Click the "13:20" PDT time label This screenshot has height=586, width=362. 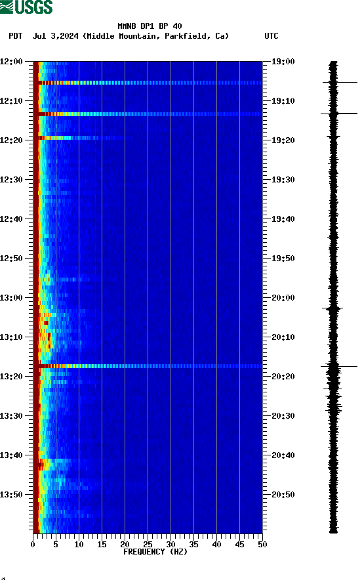click(11, 377)
